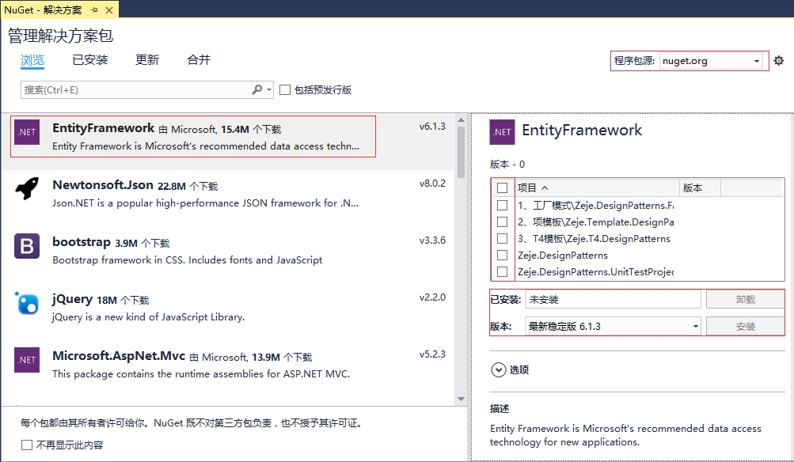Check the Zeje.DesignPatterns.UnitTestProject checkbox
The image size is (794, 462).
tap(503, 271)
